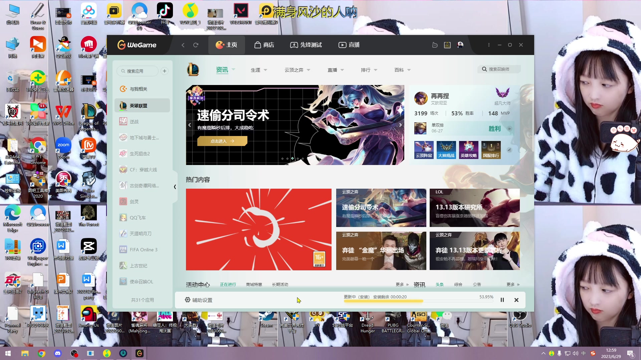641x360 pixels.
Task: Cancel the update with the X button
Action: coord(516,300)
